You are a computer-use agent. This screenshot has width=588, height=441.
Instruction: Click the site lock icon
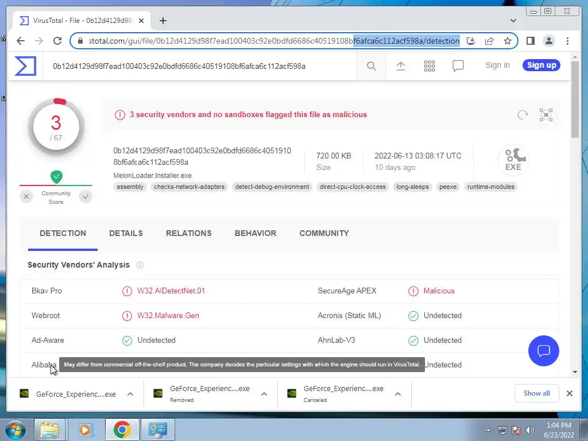coord(80,41)
